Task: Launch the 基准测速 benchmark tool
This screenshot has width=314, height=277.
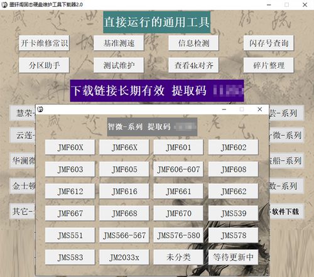Action: tap(119, 43)
